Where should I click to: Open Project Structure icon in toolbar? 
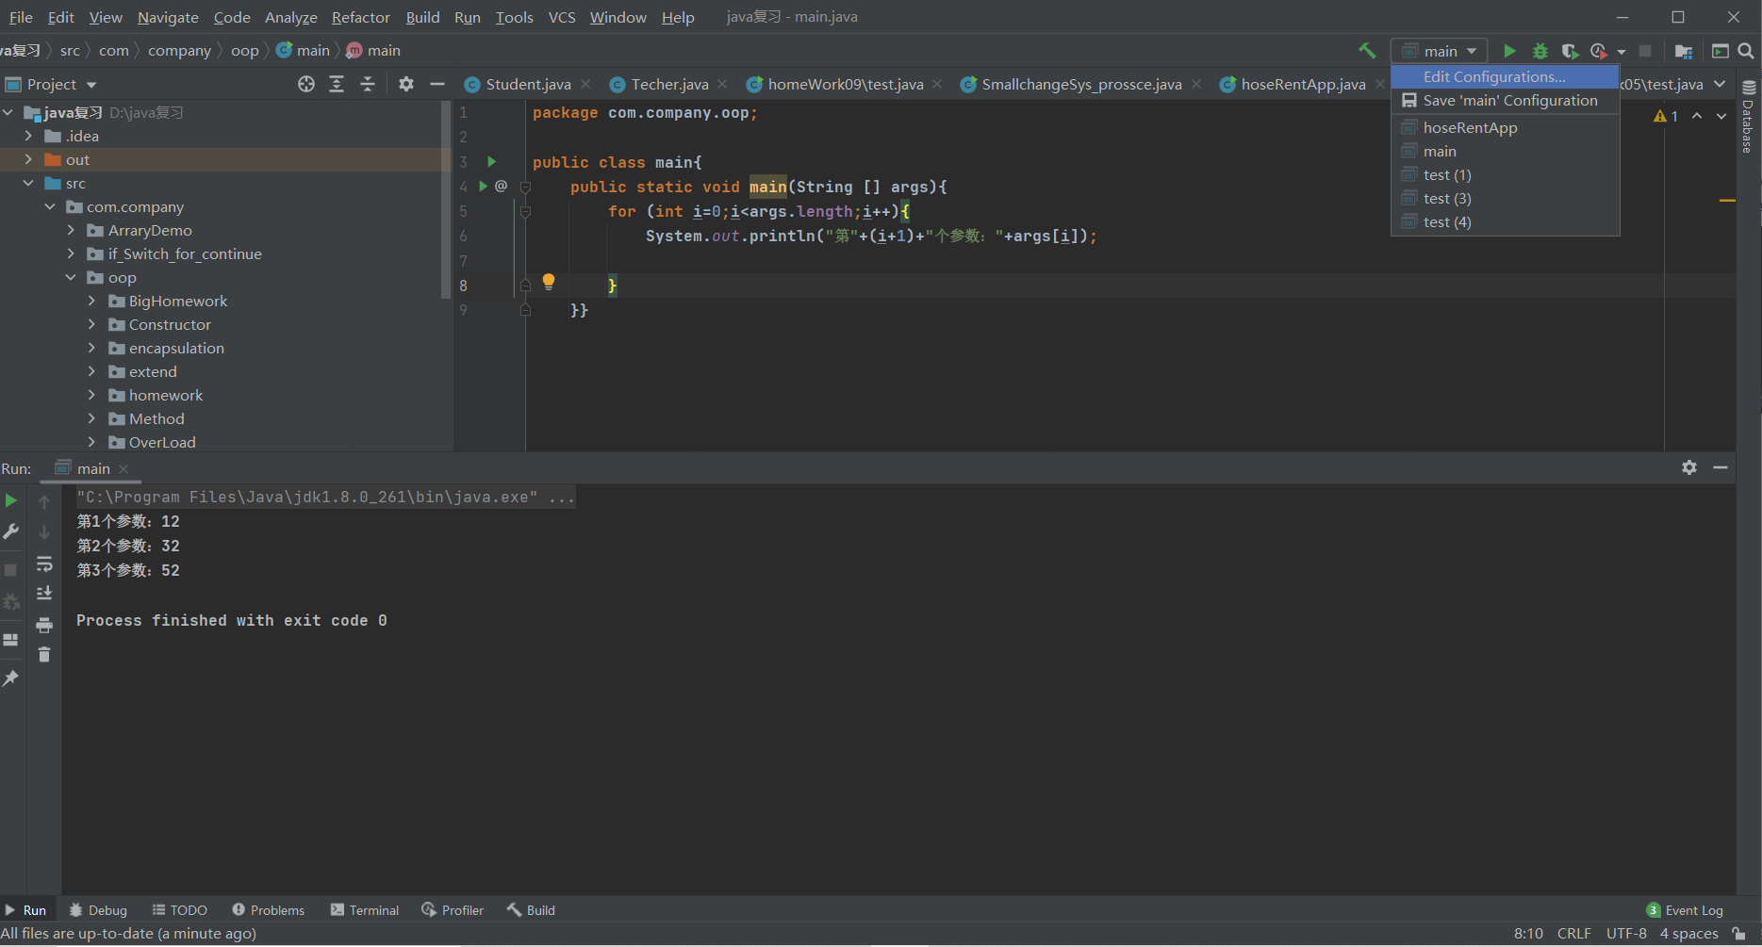1684,51
